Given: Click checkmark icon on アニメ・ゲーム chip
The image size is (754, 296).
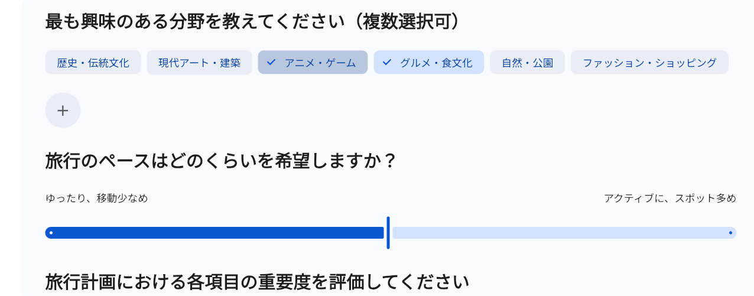Looking at the screenshot, I should pyautogui.click(x=271, y=62).
